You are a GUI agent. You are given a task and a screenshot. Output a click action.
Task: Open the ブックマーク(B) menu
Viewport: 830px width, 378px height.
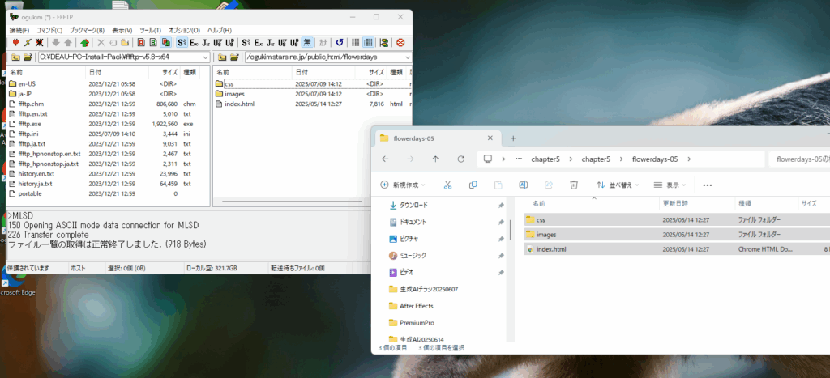87,30
